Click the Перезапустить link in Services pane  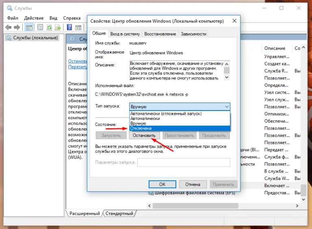(78, 67)
